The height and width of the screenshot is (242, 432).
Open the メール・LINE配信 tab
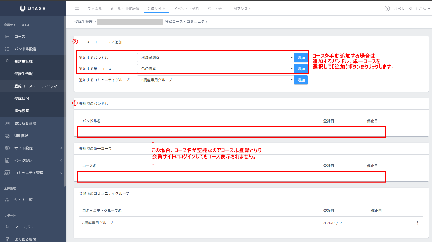click(x=125, y=9)
